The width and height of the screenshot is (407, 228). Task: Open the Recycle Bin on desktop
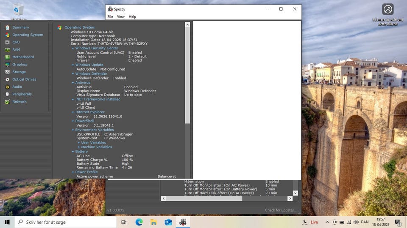[x=18, y=10]
